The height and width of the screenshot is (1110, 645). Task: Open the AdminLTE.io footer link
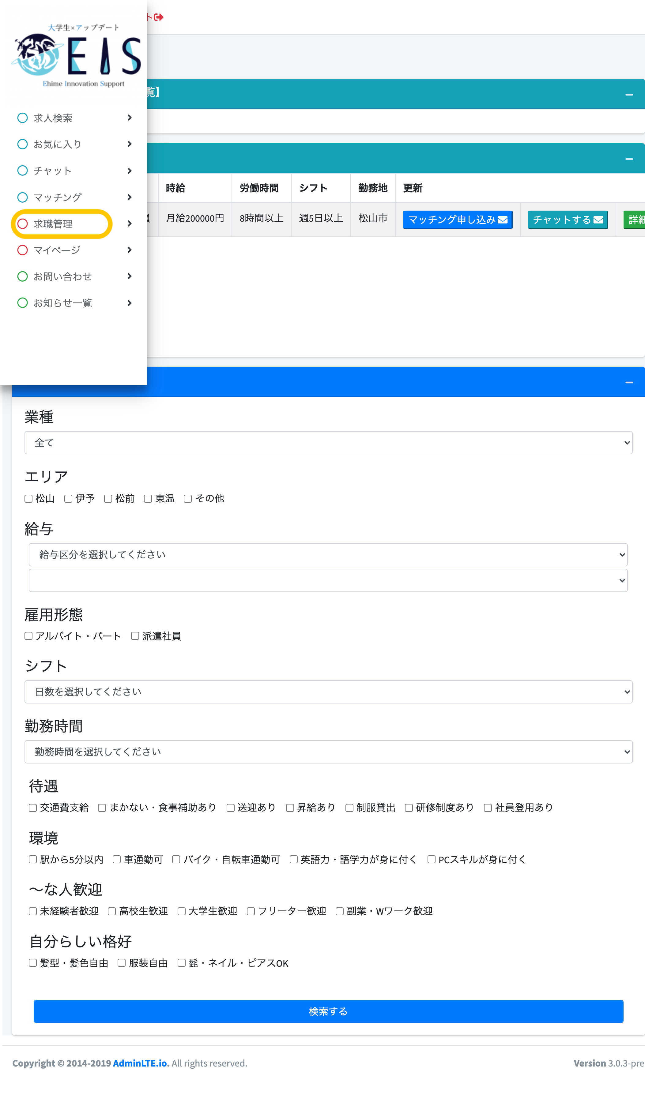coord(140,1063)
